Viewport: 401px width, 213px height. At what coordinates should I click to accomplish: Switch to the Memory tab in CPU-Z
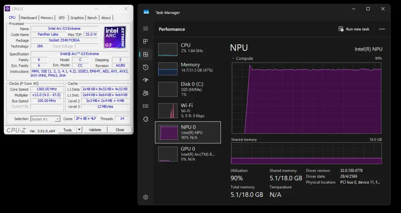coord(47,18)
